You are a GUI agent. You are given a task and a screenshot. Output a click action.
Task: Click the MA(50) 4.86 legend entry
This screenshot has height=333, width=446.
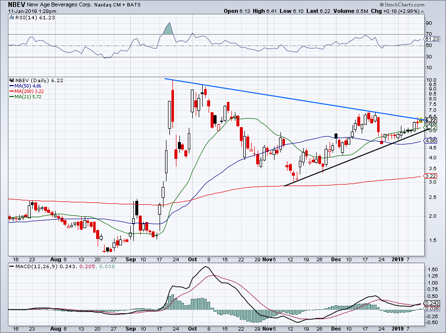(25, 86)
